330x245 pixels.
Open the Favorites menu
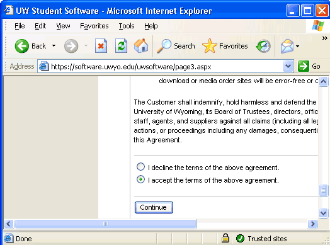94,26
